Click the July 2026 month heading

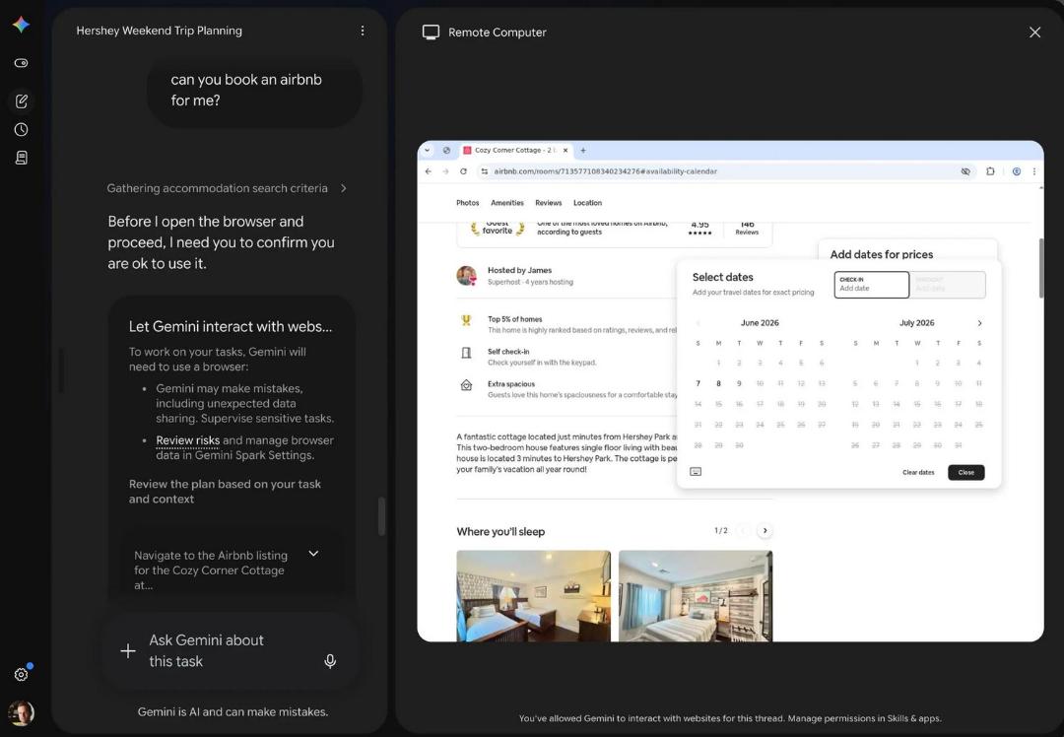click(917, 323)
